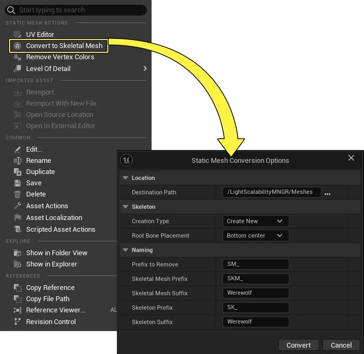Click the Copy Reference icon
Image resolution: width=364 pixels, height=354 pixels.
[18, 288]
